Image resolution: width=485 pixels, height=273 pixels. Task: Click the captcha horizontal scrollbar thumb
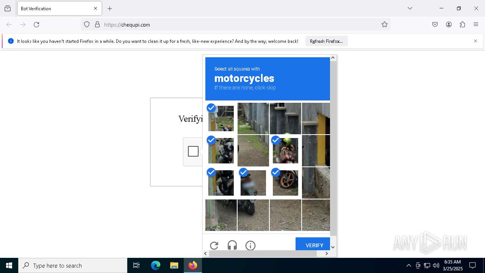click(x=263, y=253)
